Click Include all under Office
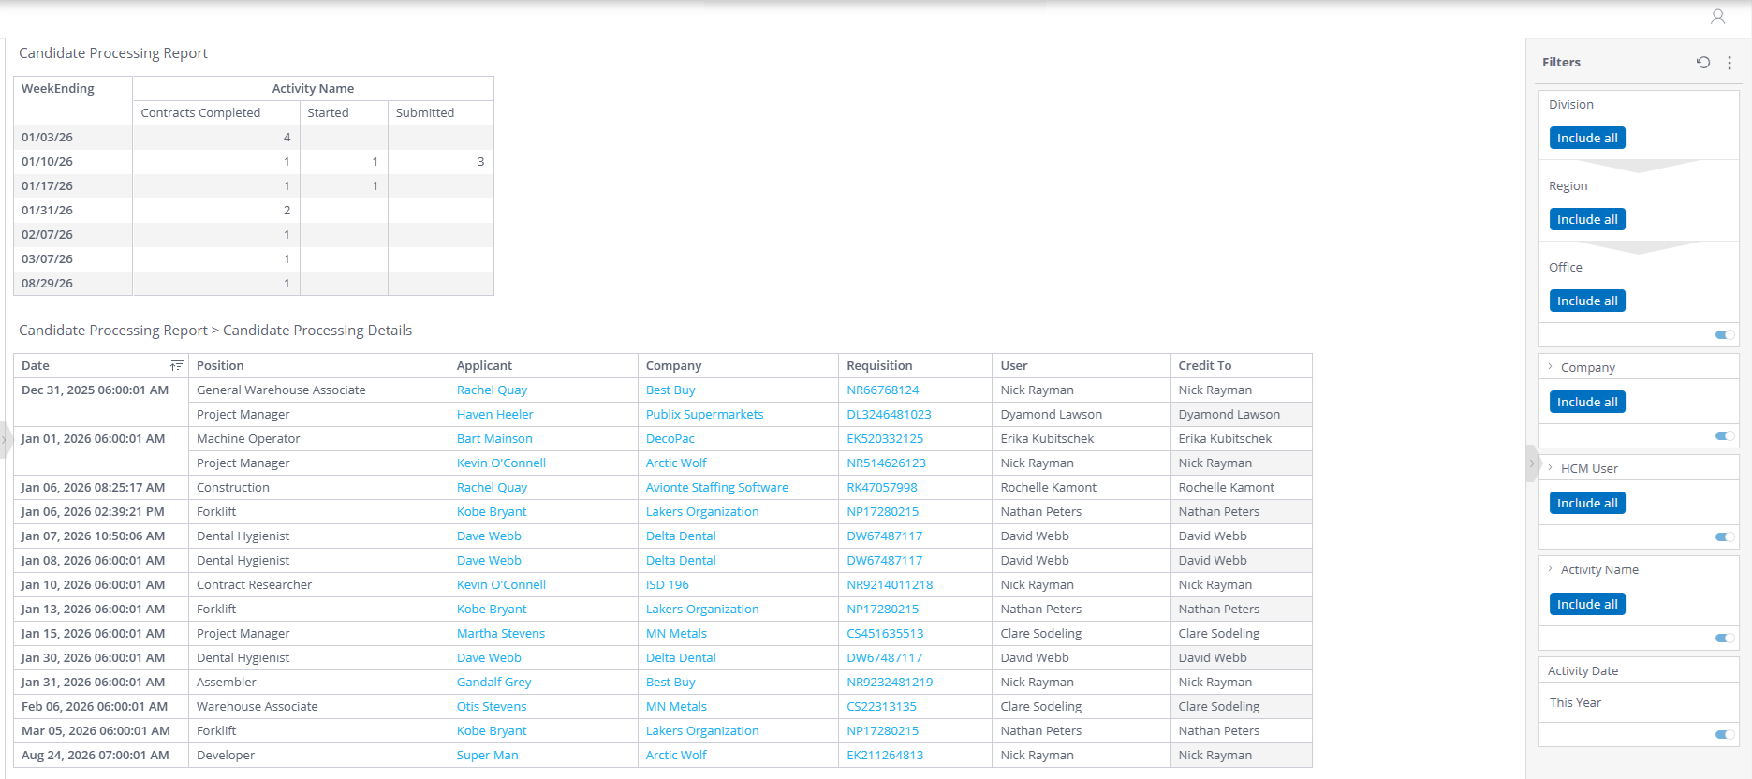This screenshot has width=1752, height=779. 1587,301
